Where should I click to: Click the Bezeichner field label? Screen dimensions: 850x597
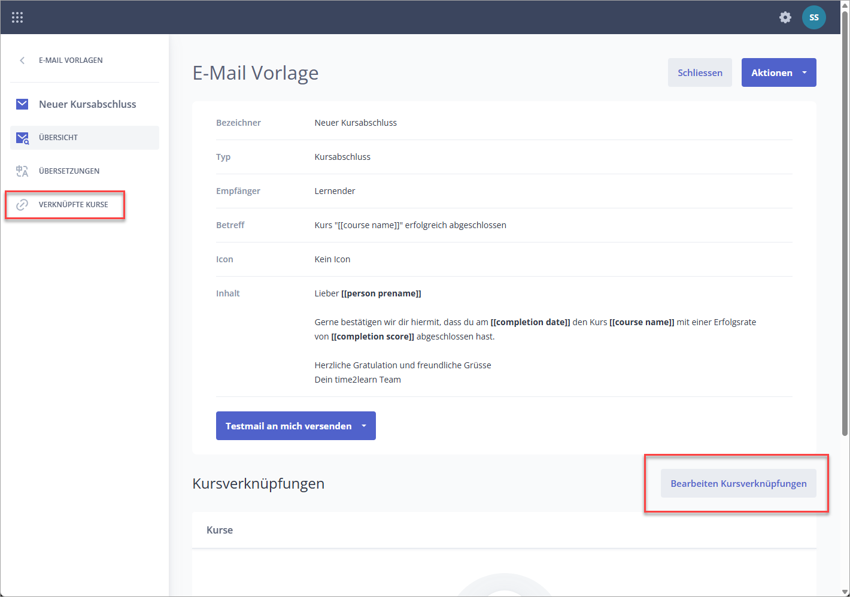click(238, 123)
